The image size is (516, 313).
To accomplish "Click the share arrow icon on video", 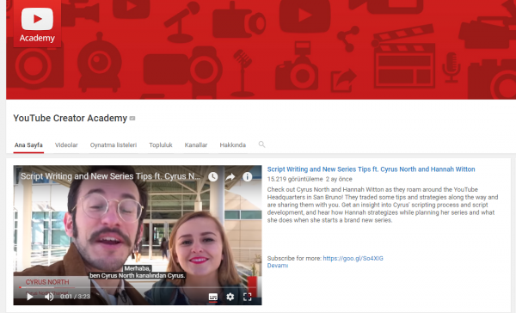I will point(230,177).
